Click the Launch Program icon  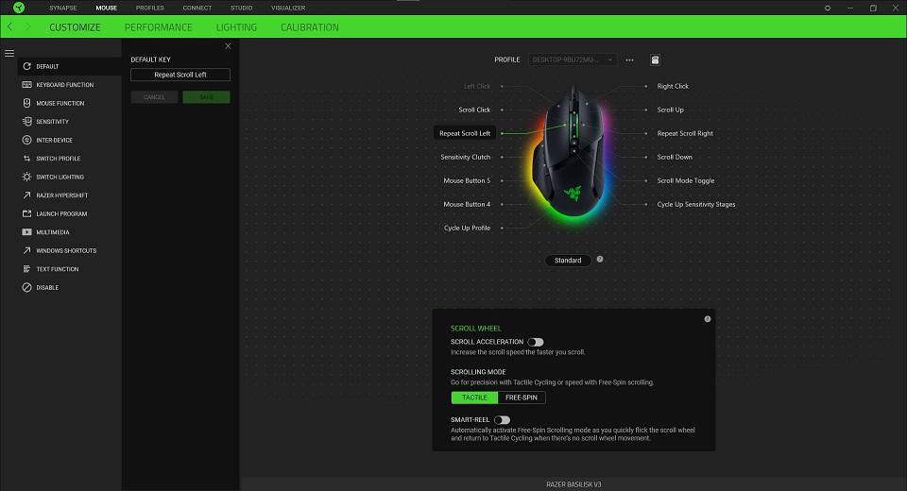click(x=26, y=213)
